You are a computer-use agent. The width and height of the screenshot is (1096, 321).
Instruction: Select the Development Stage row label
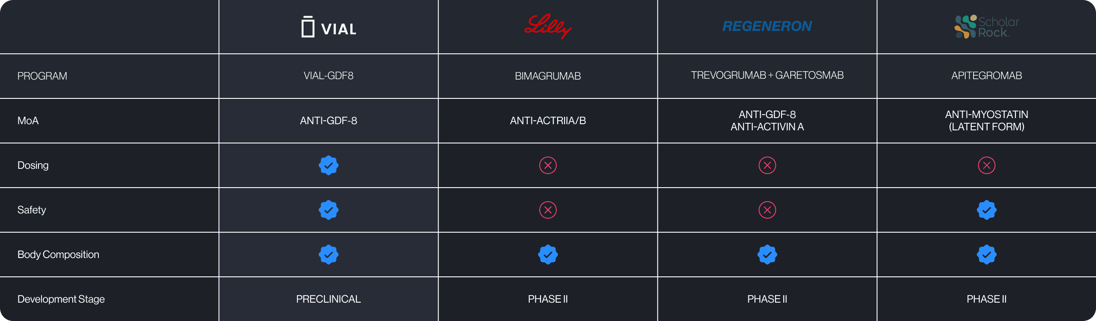coord(61,299)
